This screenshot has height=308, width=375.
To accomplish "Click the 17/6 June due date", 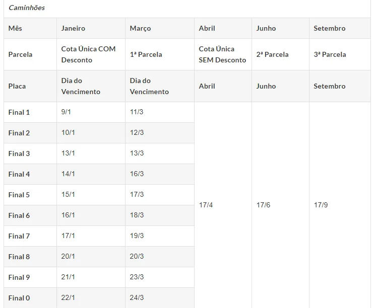I will coord(263,205).
